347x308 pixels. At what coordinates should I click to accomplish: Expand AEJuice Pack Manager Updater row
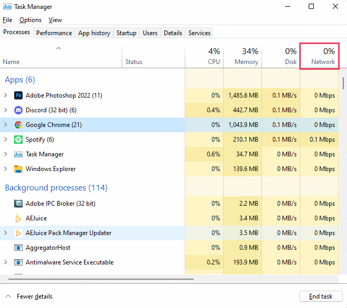click(6, 233)
